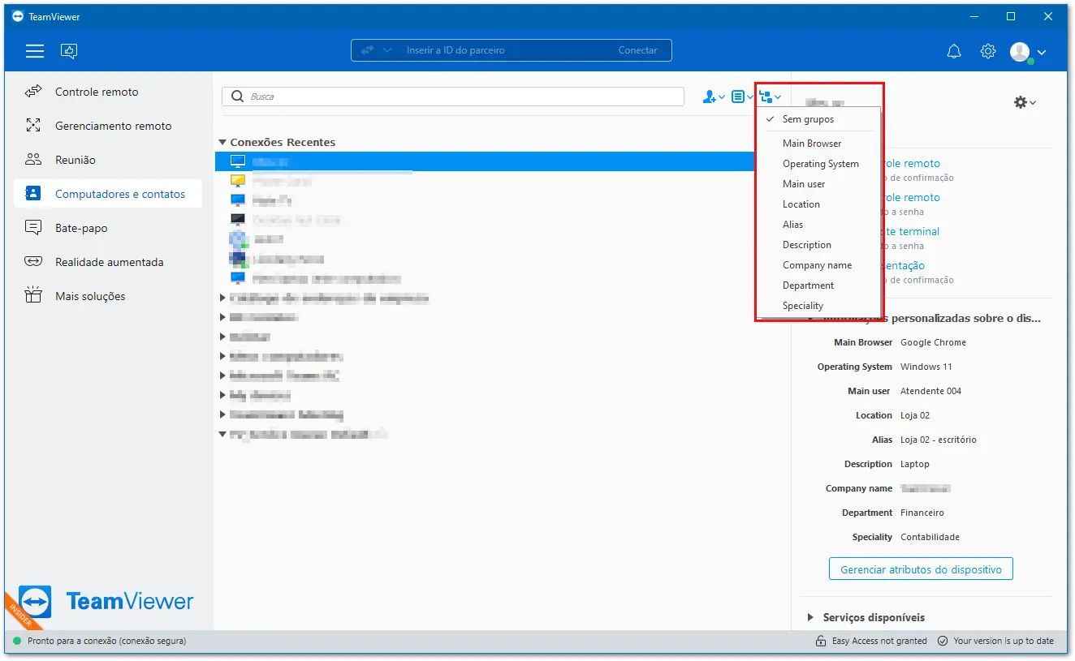Click the grouping tree icon
The height and width of the screenshot is (661, 1075).
pos(766,97)
